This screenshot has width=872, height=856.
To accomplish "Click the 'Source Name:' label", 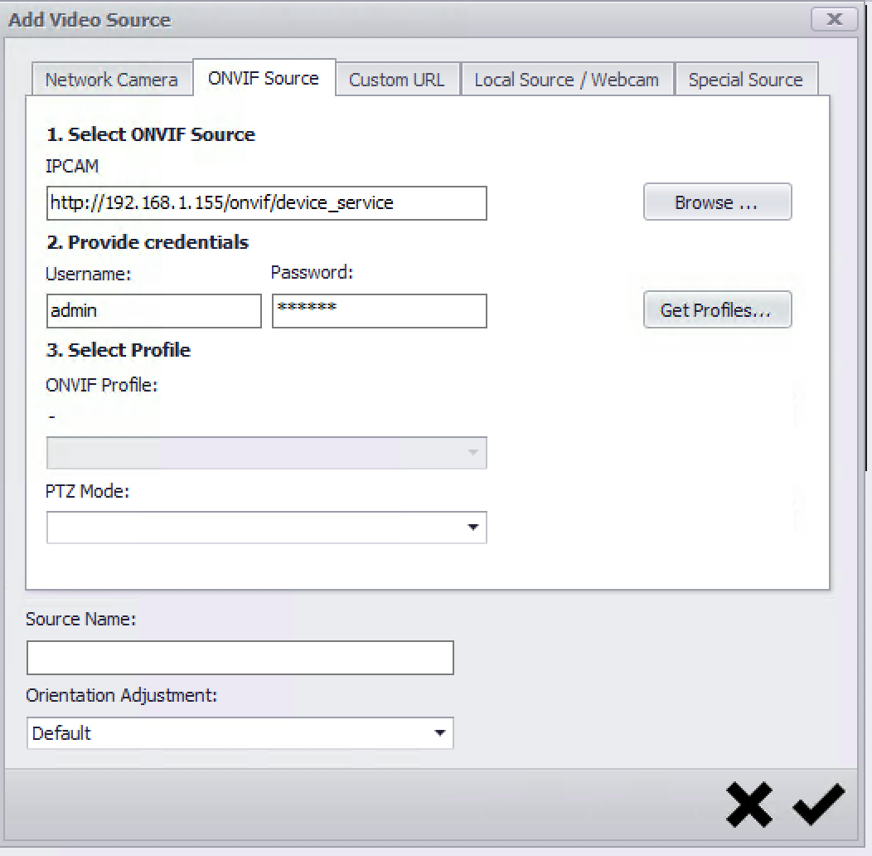I will 80,619.
